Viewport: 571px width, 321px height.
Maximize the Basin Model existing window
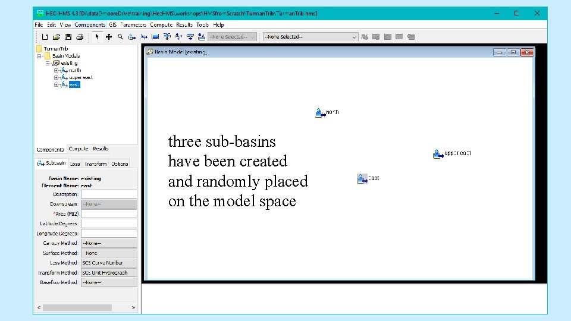[513, 52]
